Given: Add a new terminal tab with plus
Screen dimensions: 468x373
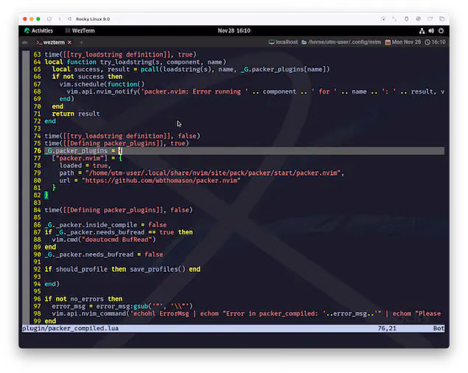Looking at the screenshot, I should click(x=81, y=43).
